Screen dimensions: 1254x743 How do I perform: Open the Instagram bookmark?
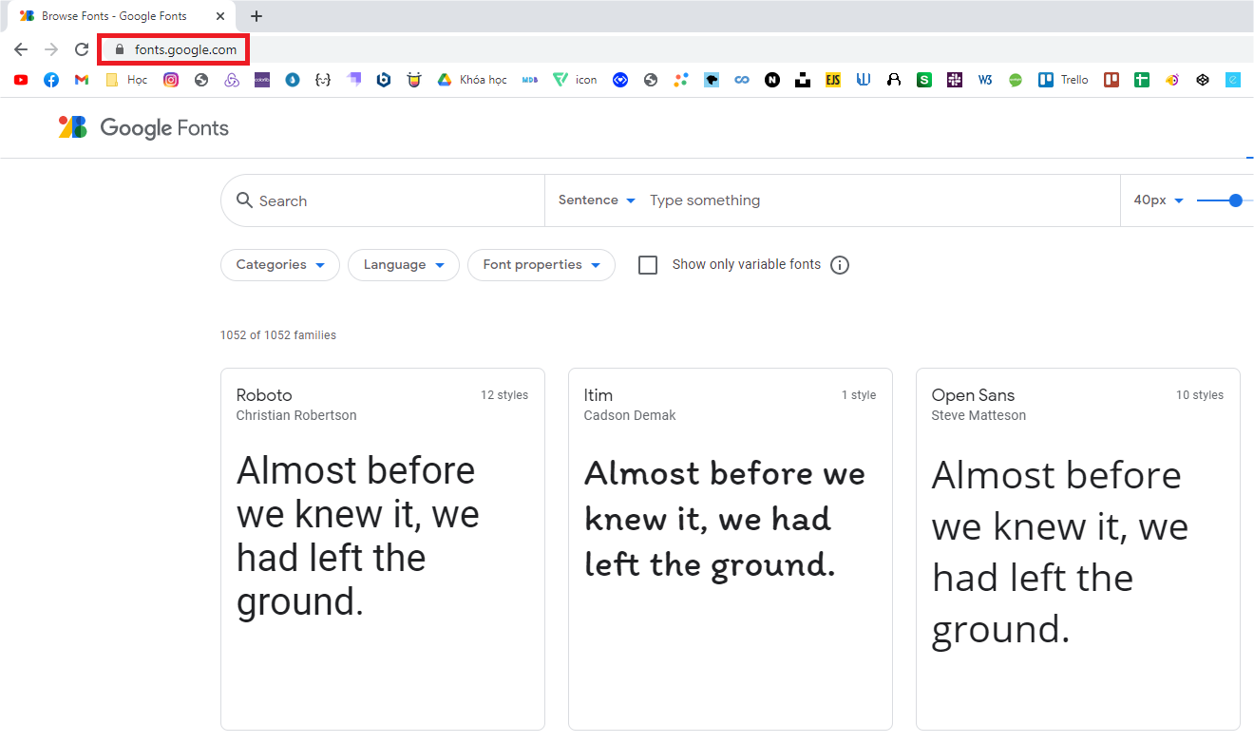tap(171, 80)
